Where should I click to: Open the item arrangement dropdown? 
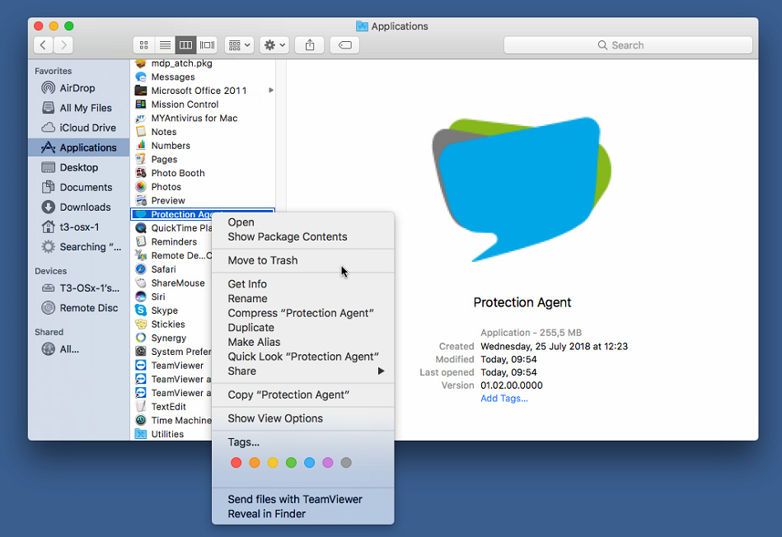[x=240, y=44]
